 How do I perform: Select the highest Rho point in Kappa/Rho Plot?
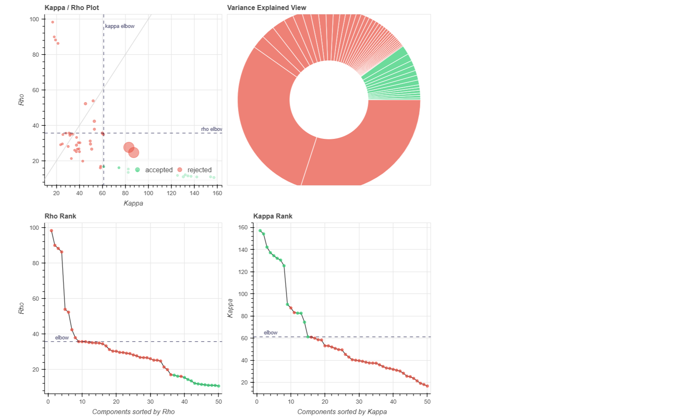53,22
